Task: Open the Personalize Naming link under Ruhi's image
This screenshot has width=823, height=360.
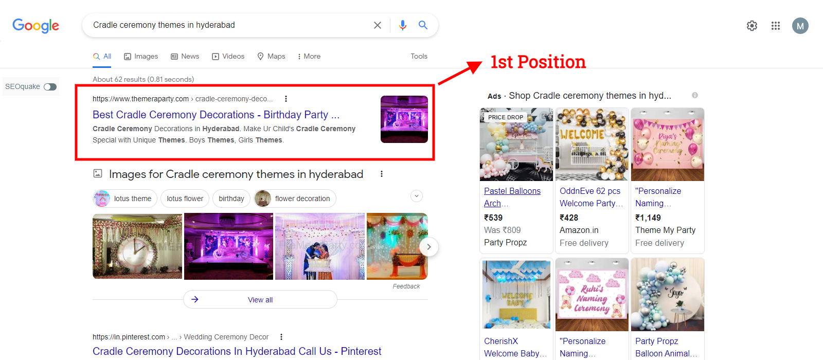Action: (x=583, y=347)
